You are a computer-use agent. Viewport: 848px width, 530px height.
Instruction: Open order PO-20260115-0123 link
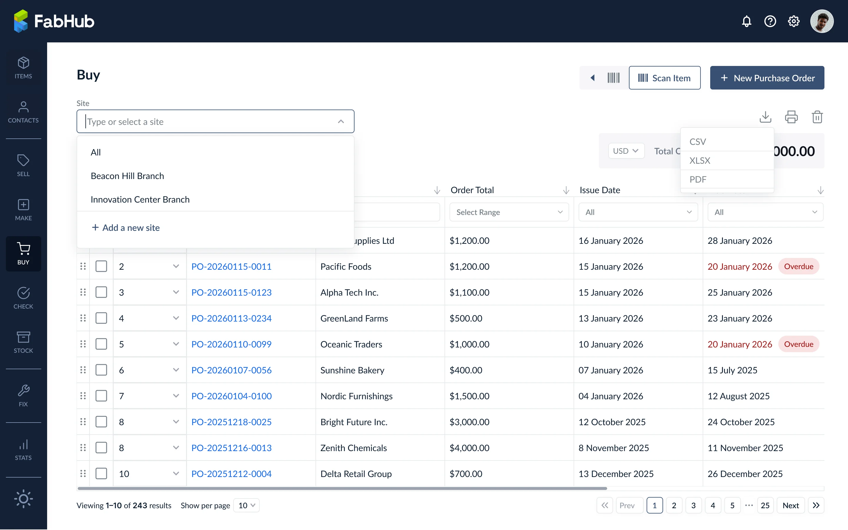click(x=231, y=292)
